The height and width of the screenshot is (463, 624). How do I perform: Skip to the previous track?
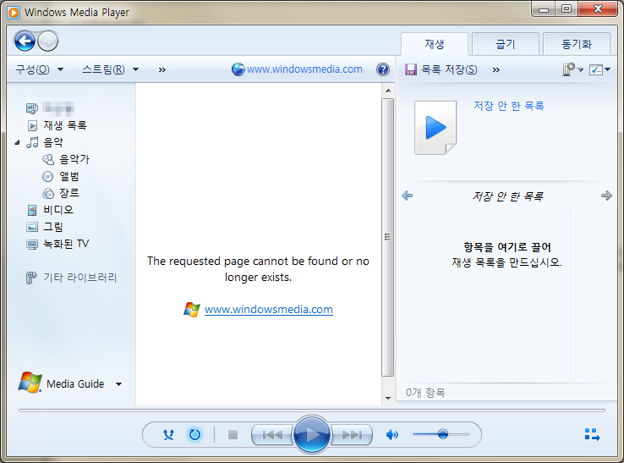(x=272, y=435)
